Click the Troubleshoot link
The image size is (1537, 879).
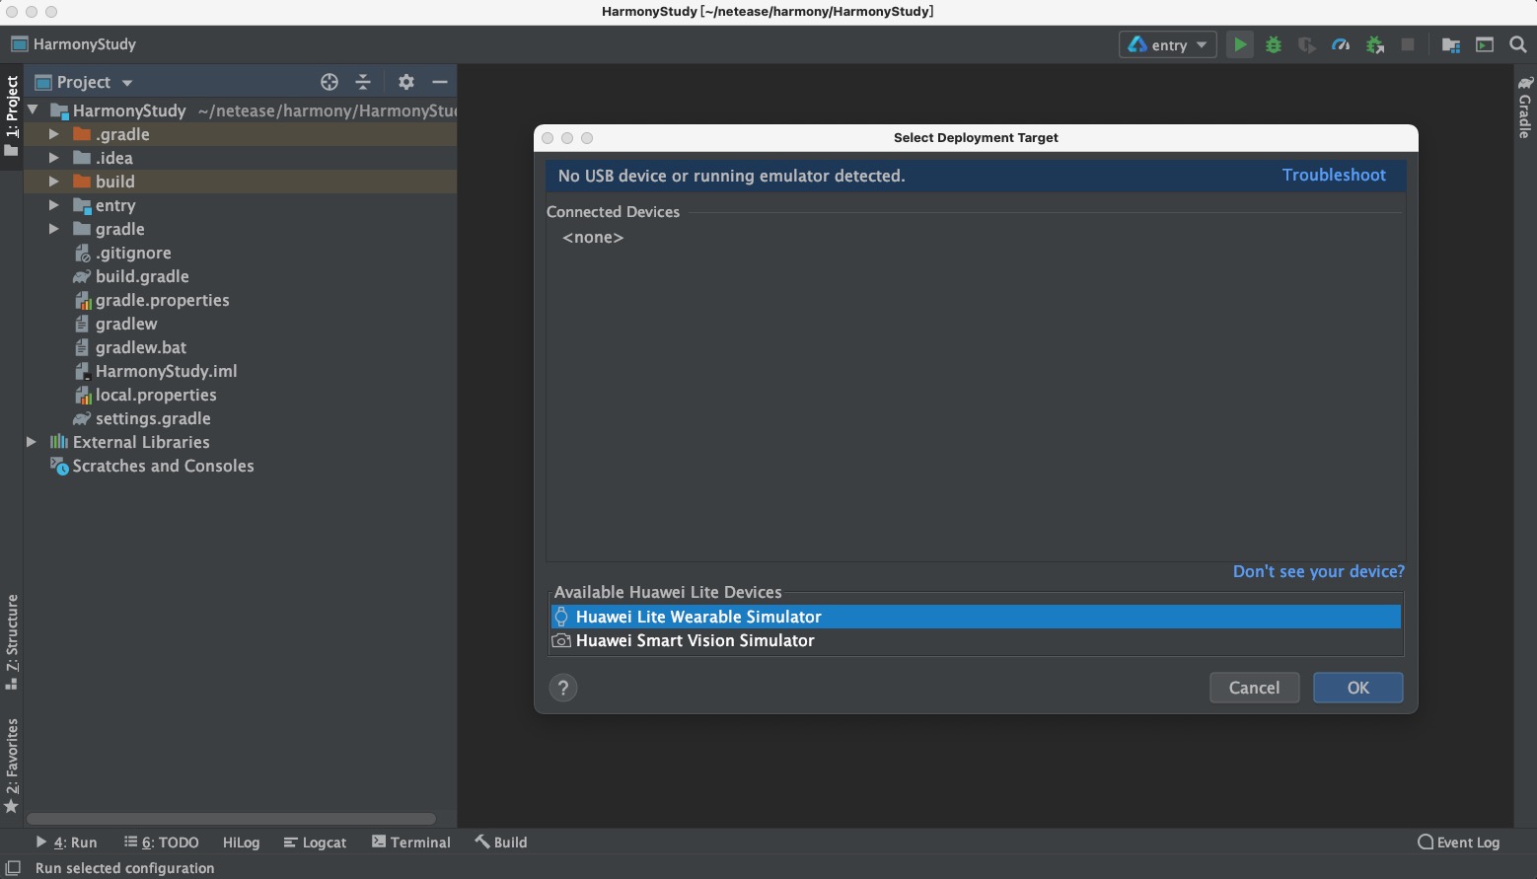pyautogui.click(x=1334, y=175)
